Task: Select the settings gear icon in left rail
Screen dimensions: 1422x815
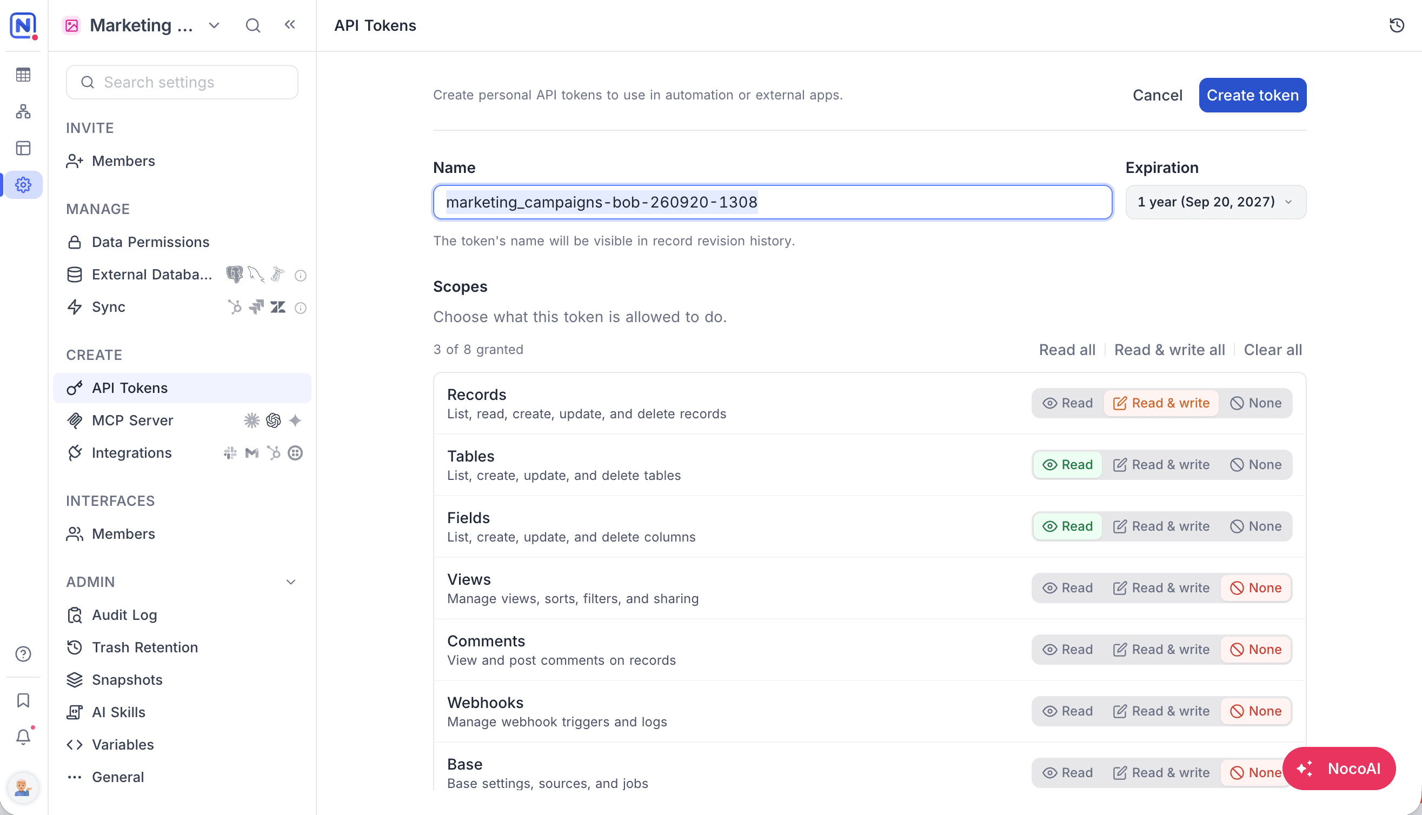Action: click(23, 185)
